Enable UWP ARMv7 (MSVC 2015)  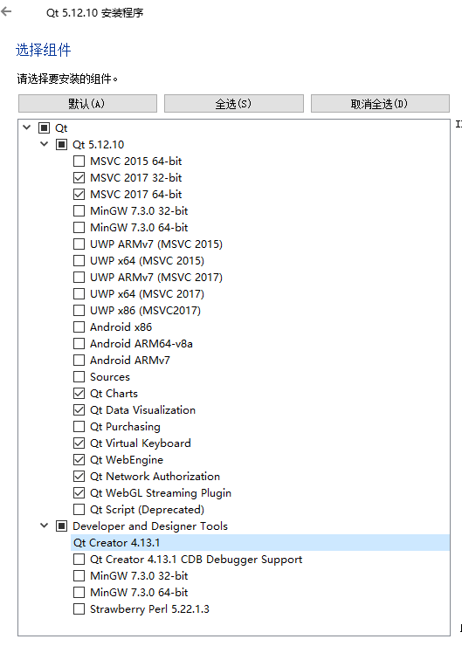click(x=79, y=244)
